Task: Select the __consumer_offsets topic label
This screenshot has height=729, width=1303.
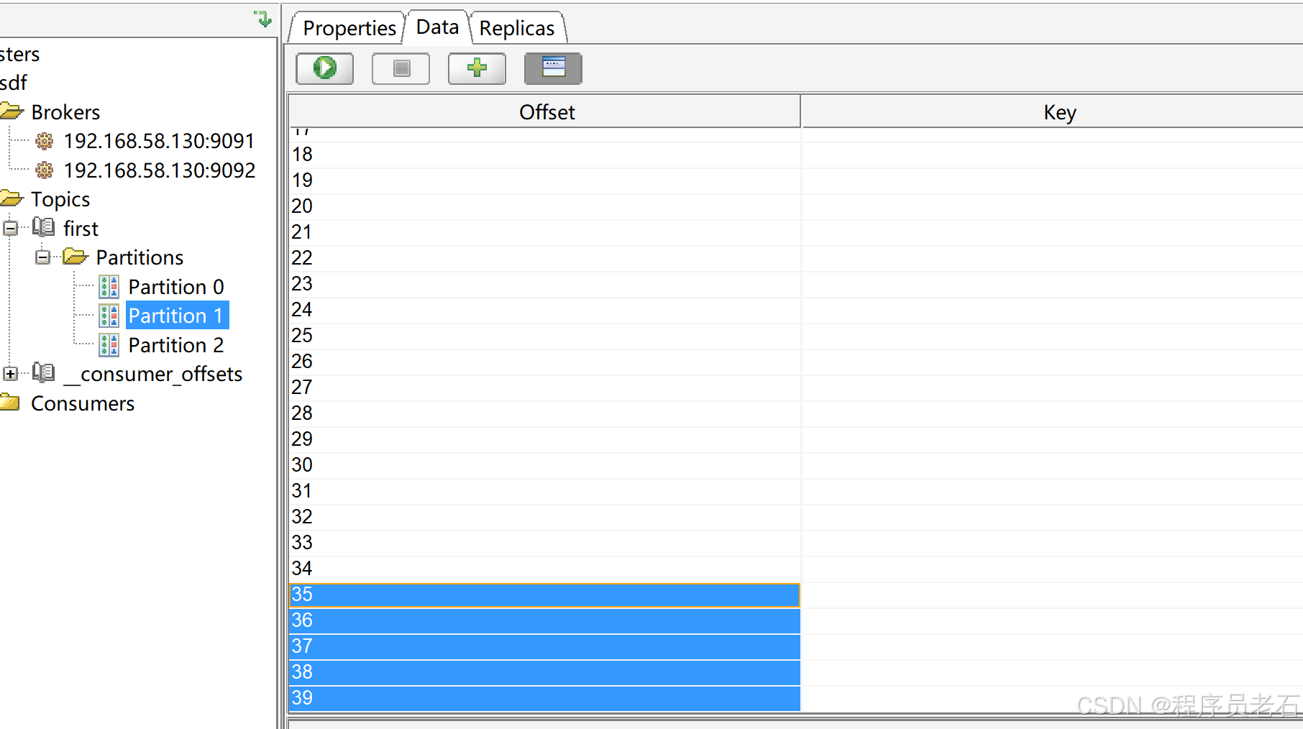Action: coord(153,375)
